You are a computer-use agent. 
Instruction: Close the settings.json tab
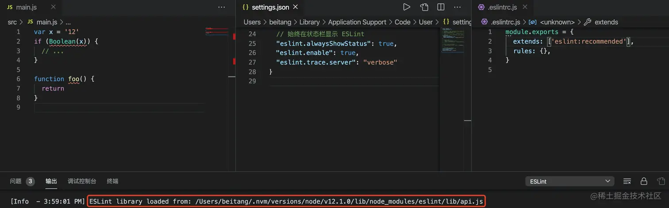click(296, 7)
